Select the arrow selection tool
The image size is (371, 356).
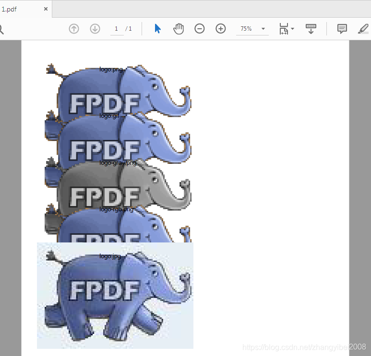pos(157,29)
